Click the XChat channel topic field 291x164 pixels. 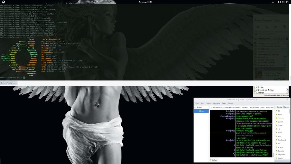click(x=242, y=107)
